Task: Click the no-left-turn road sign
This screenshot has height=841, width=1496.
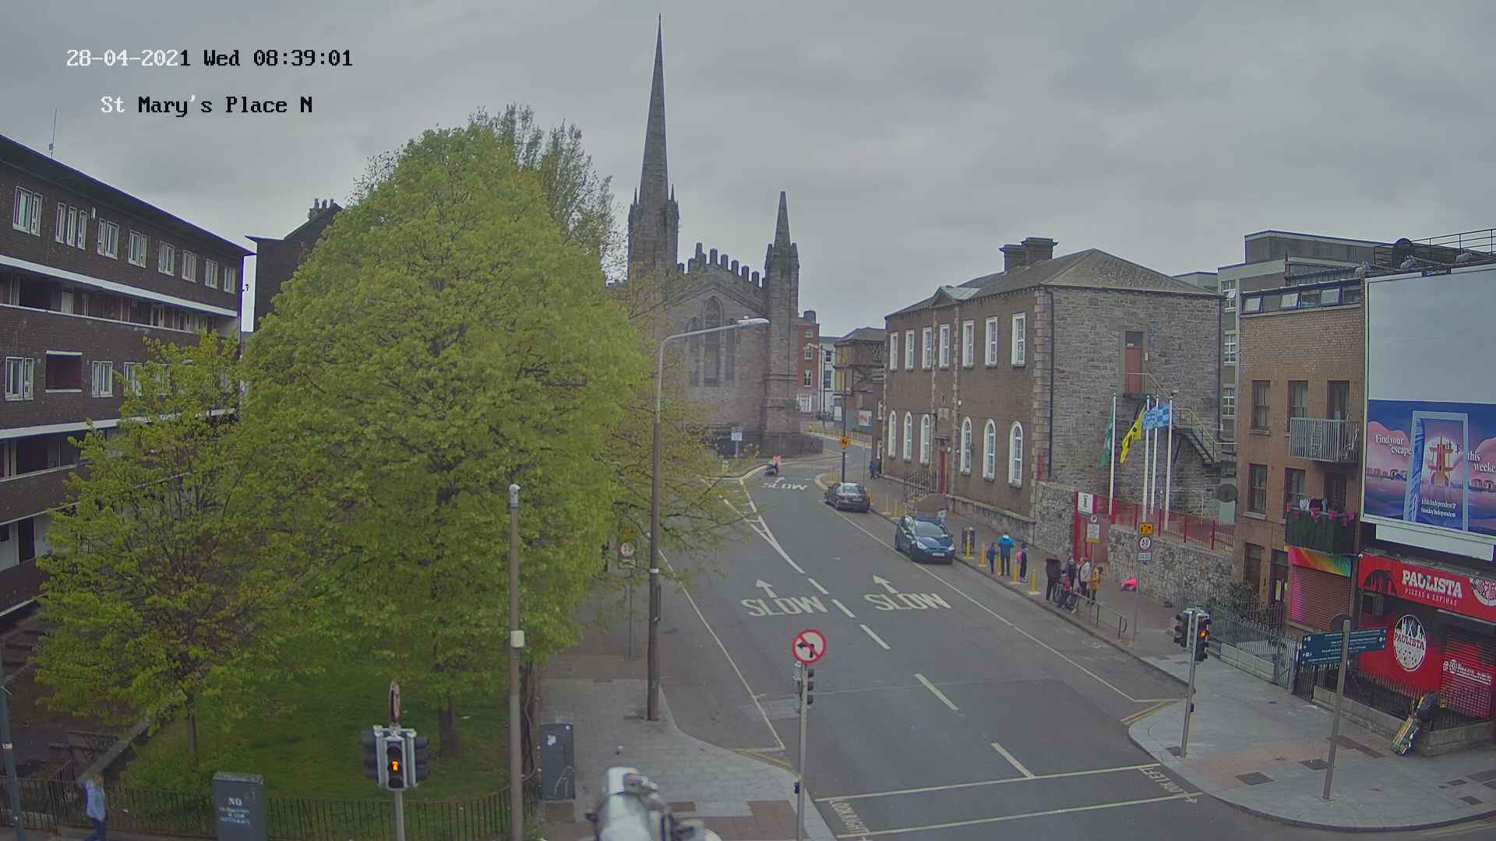Action: [x=809, y=646]
